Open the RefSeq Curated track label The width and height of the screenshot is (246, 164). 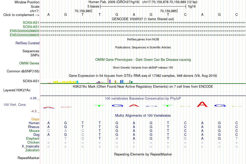click(27, 43)
